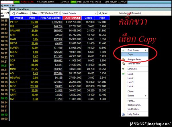Click BWG prev acc value 192,902

tap(58, 39)
